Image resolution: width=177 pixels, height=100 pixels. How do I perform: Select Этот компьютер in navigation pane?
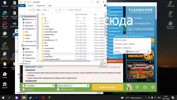point(30,46)
